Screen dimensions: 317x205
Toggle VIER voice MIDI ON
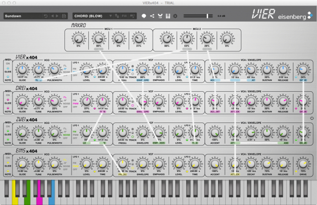point(8,63)
